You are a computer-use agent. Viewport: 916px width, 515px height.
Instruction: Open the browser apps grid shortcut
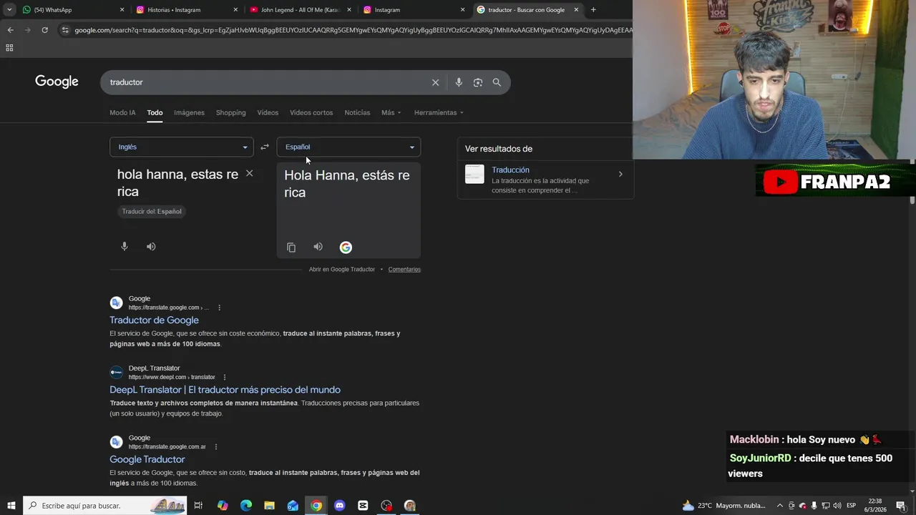coord(9,48)
